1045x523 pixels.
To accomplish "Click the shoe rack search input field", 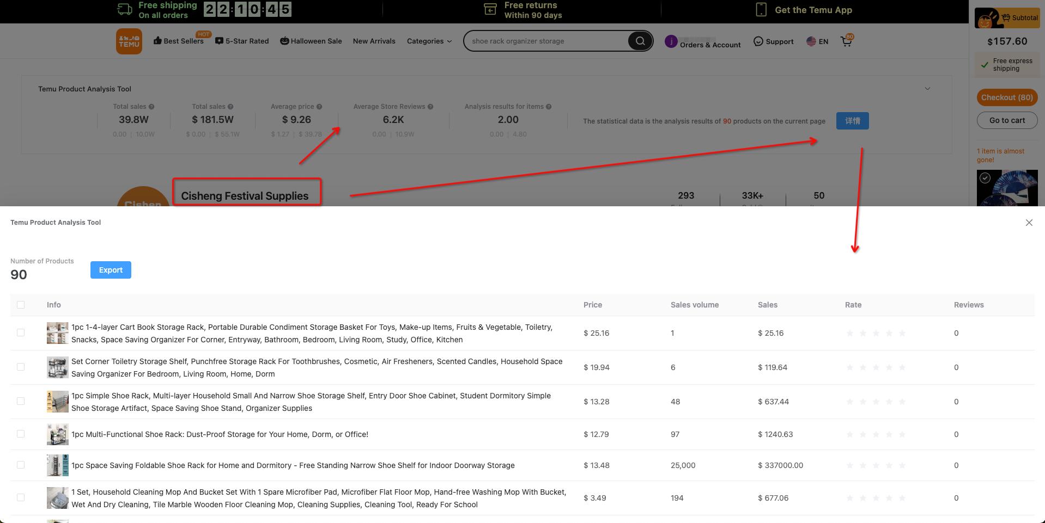I will click(x=545, y=41).
